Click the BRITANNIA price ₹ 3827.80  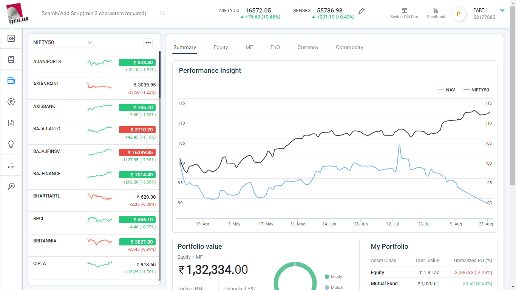point(137,242)
